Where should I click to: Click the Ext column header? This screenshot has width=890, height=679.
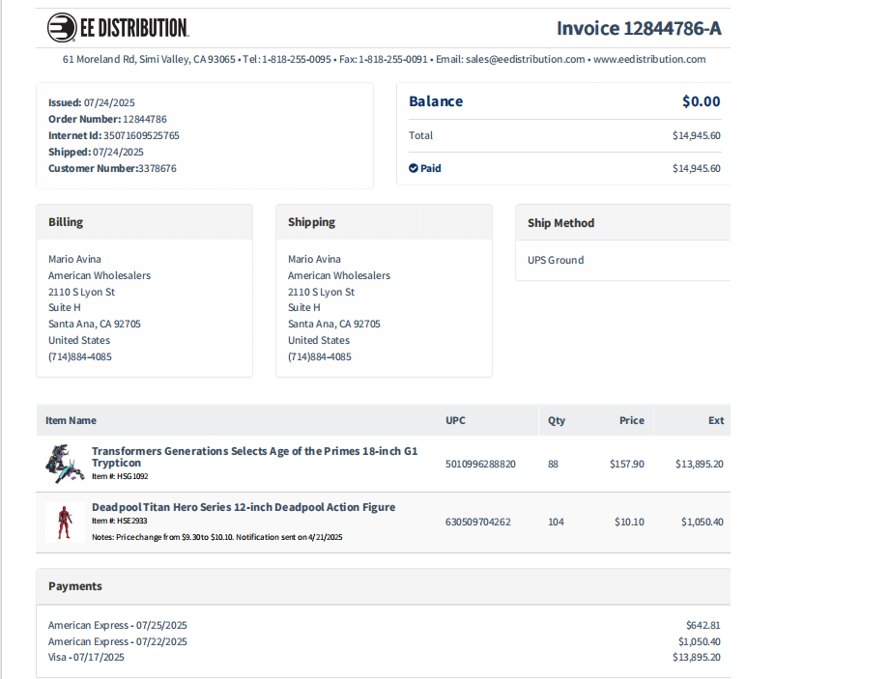pos(715,420)
